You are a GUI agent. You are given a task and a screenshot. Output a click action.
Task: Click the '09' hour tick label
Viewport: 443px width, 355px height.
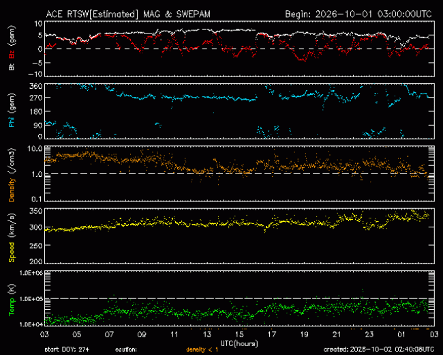pyautogui.click(x=142, y=335)
